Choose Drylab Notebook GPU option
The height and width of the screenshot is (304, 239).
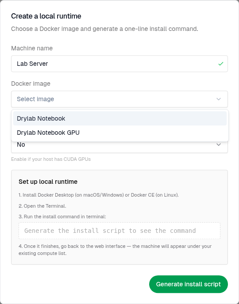120,133
